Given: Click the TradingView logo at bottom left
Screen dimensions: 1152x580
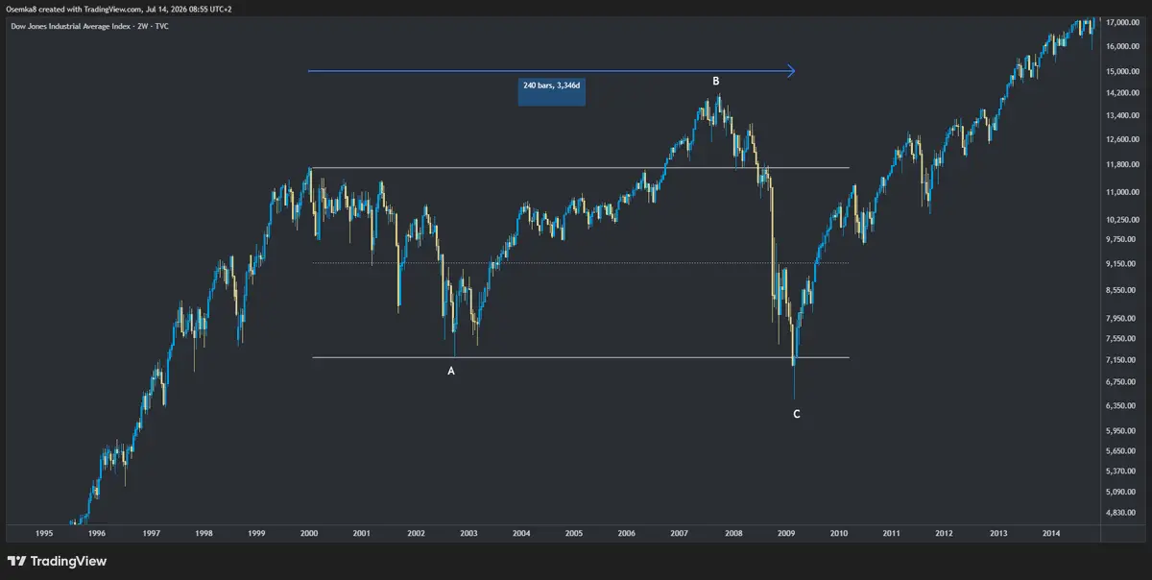Looking at the screenshot, I should [57, 561].
